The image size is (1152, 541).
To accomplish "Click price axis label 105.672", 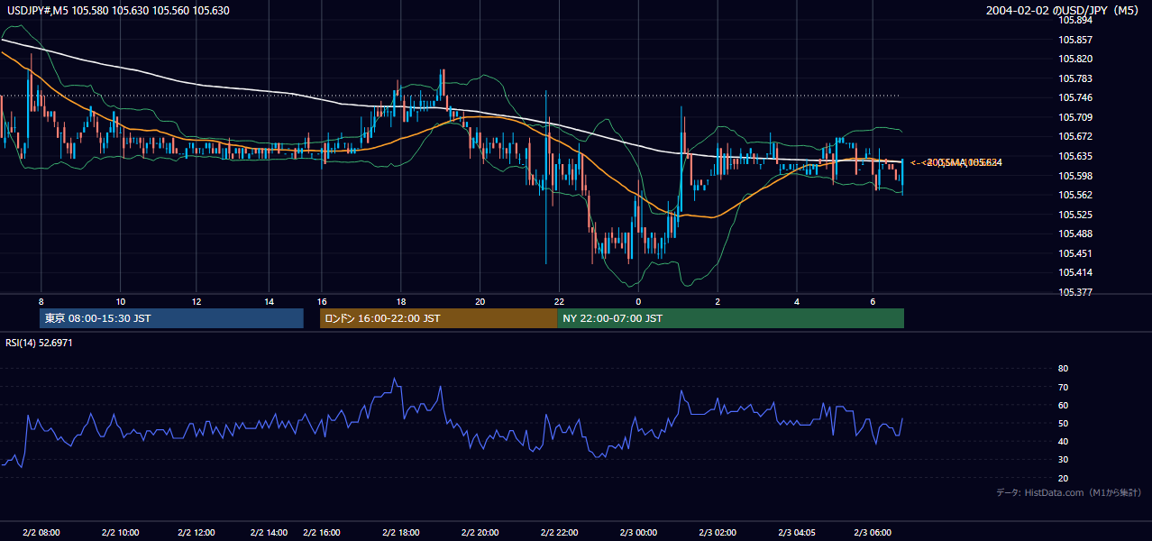I will 1075,136.
